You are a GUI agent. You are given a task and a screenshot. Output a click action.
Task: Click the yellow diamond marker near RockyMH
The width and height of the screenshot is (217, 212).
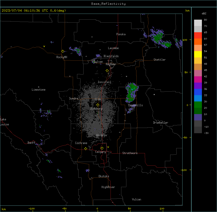[x=63, y=51]
